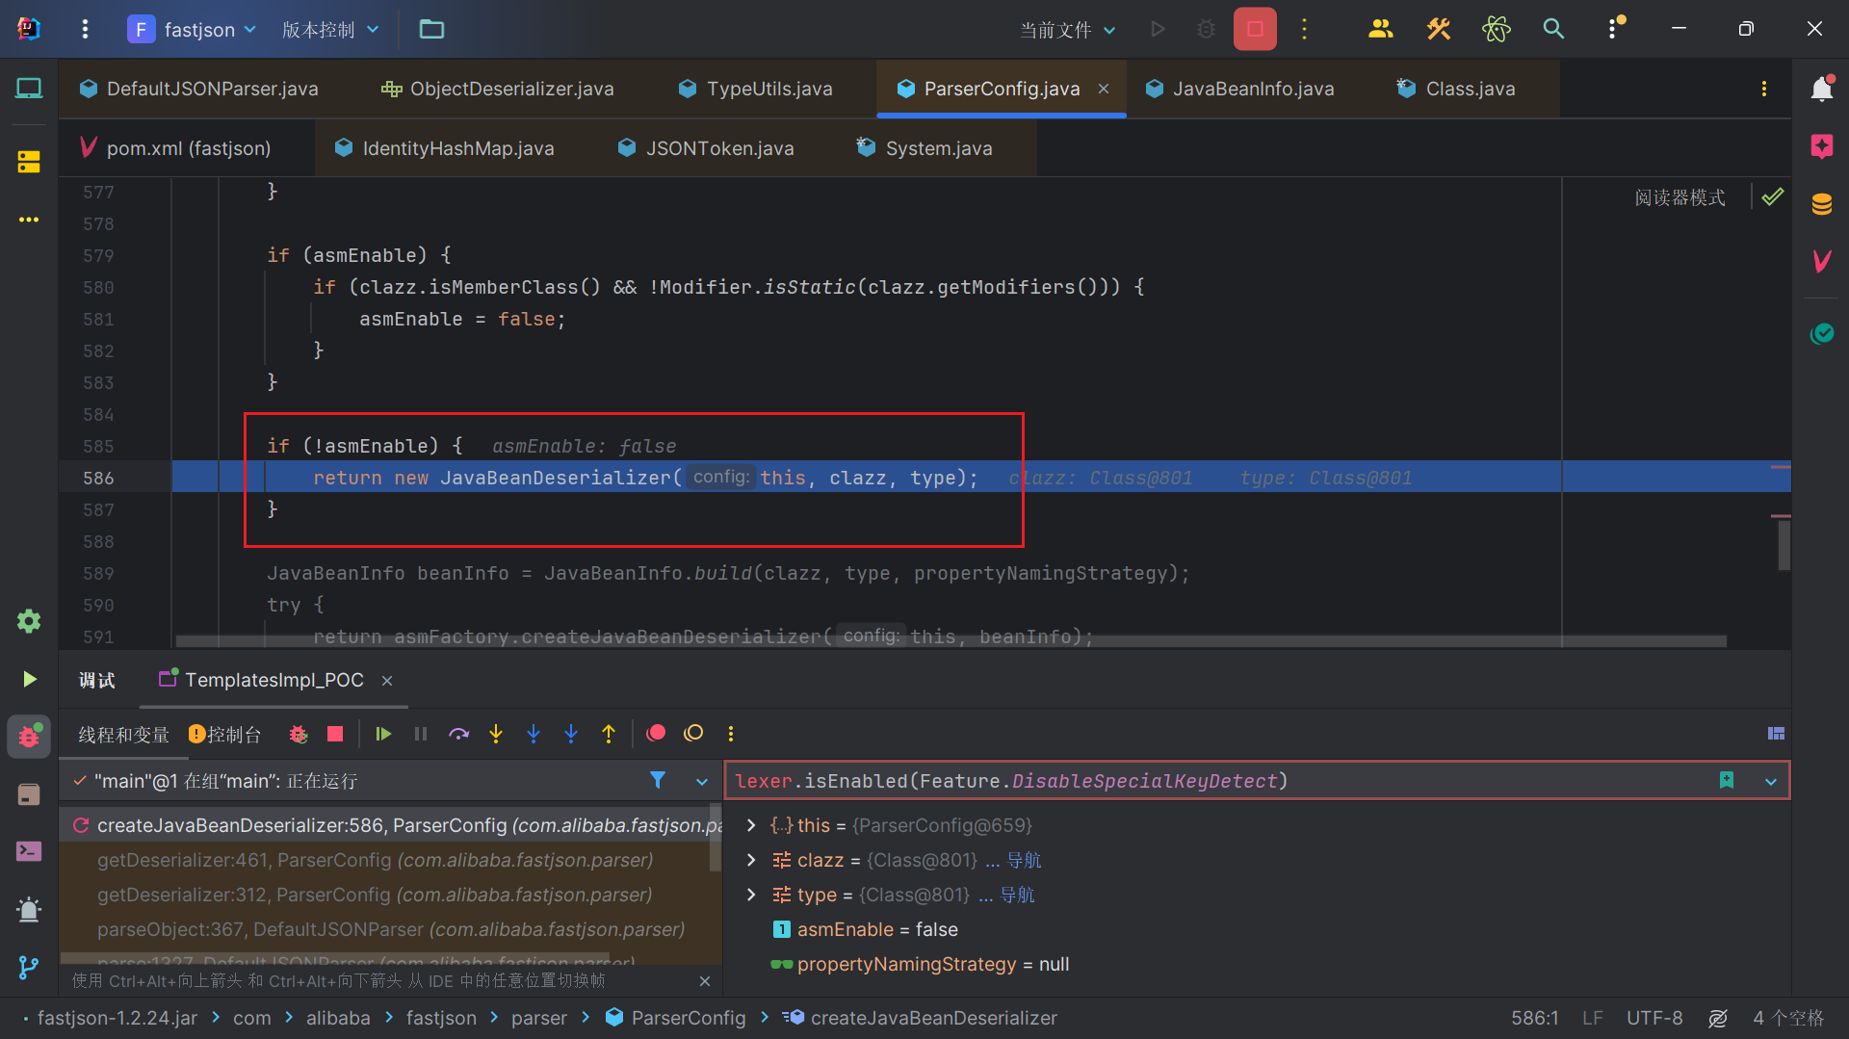The height and width of the screenshot is (1039, 1849).
Task: Click Step Into yellow arrow
Action: tap(496, 734)
